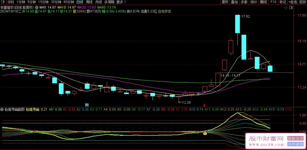307x150 pixels.
Task: Open the 画线 drawing tools
Action: [263, 2]
